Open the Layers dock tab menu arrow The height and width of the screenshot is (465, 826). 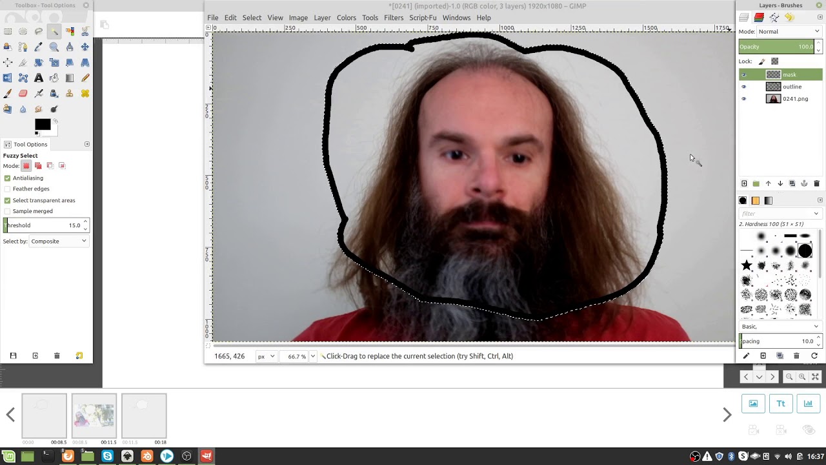pos(820,17)
